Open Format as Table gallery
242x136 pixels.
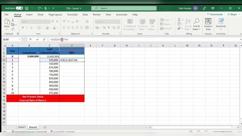click(142, 25)
